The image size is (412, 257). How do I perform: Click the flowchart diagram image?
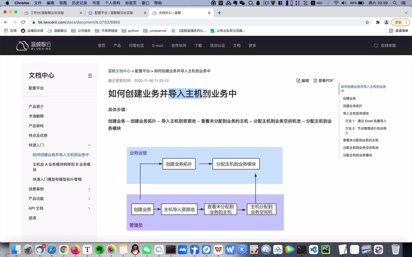(x=205, y=189)
